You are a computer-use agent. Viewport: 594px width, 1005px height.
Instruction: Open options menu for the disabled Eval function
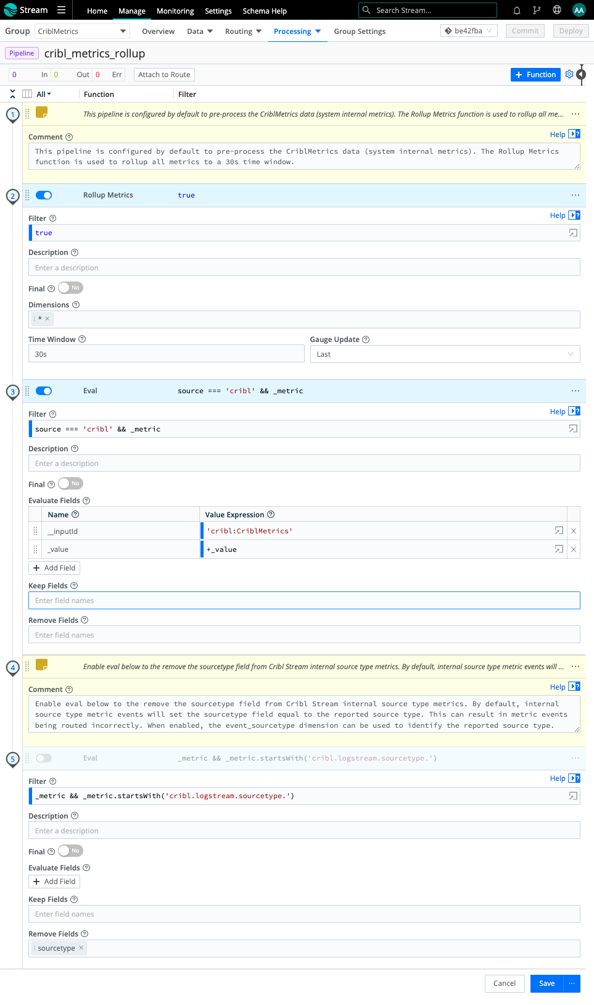point(575,758)
